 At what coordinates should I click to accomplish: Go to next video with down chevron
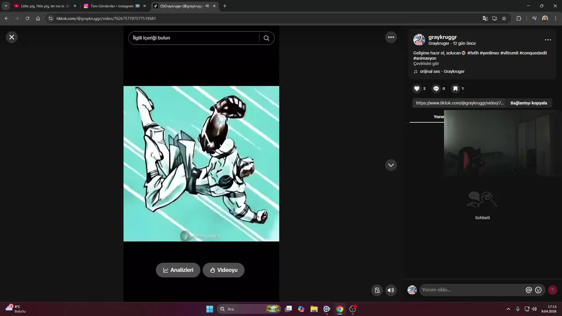click(391, 165)
